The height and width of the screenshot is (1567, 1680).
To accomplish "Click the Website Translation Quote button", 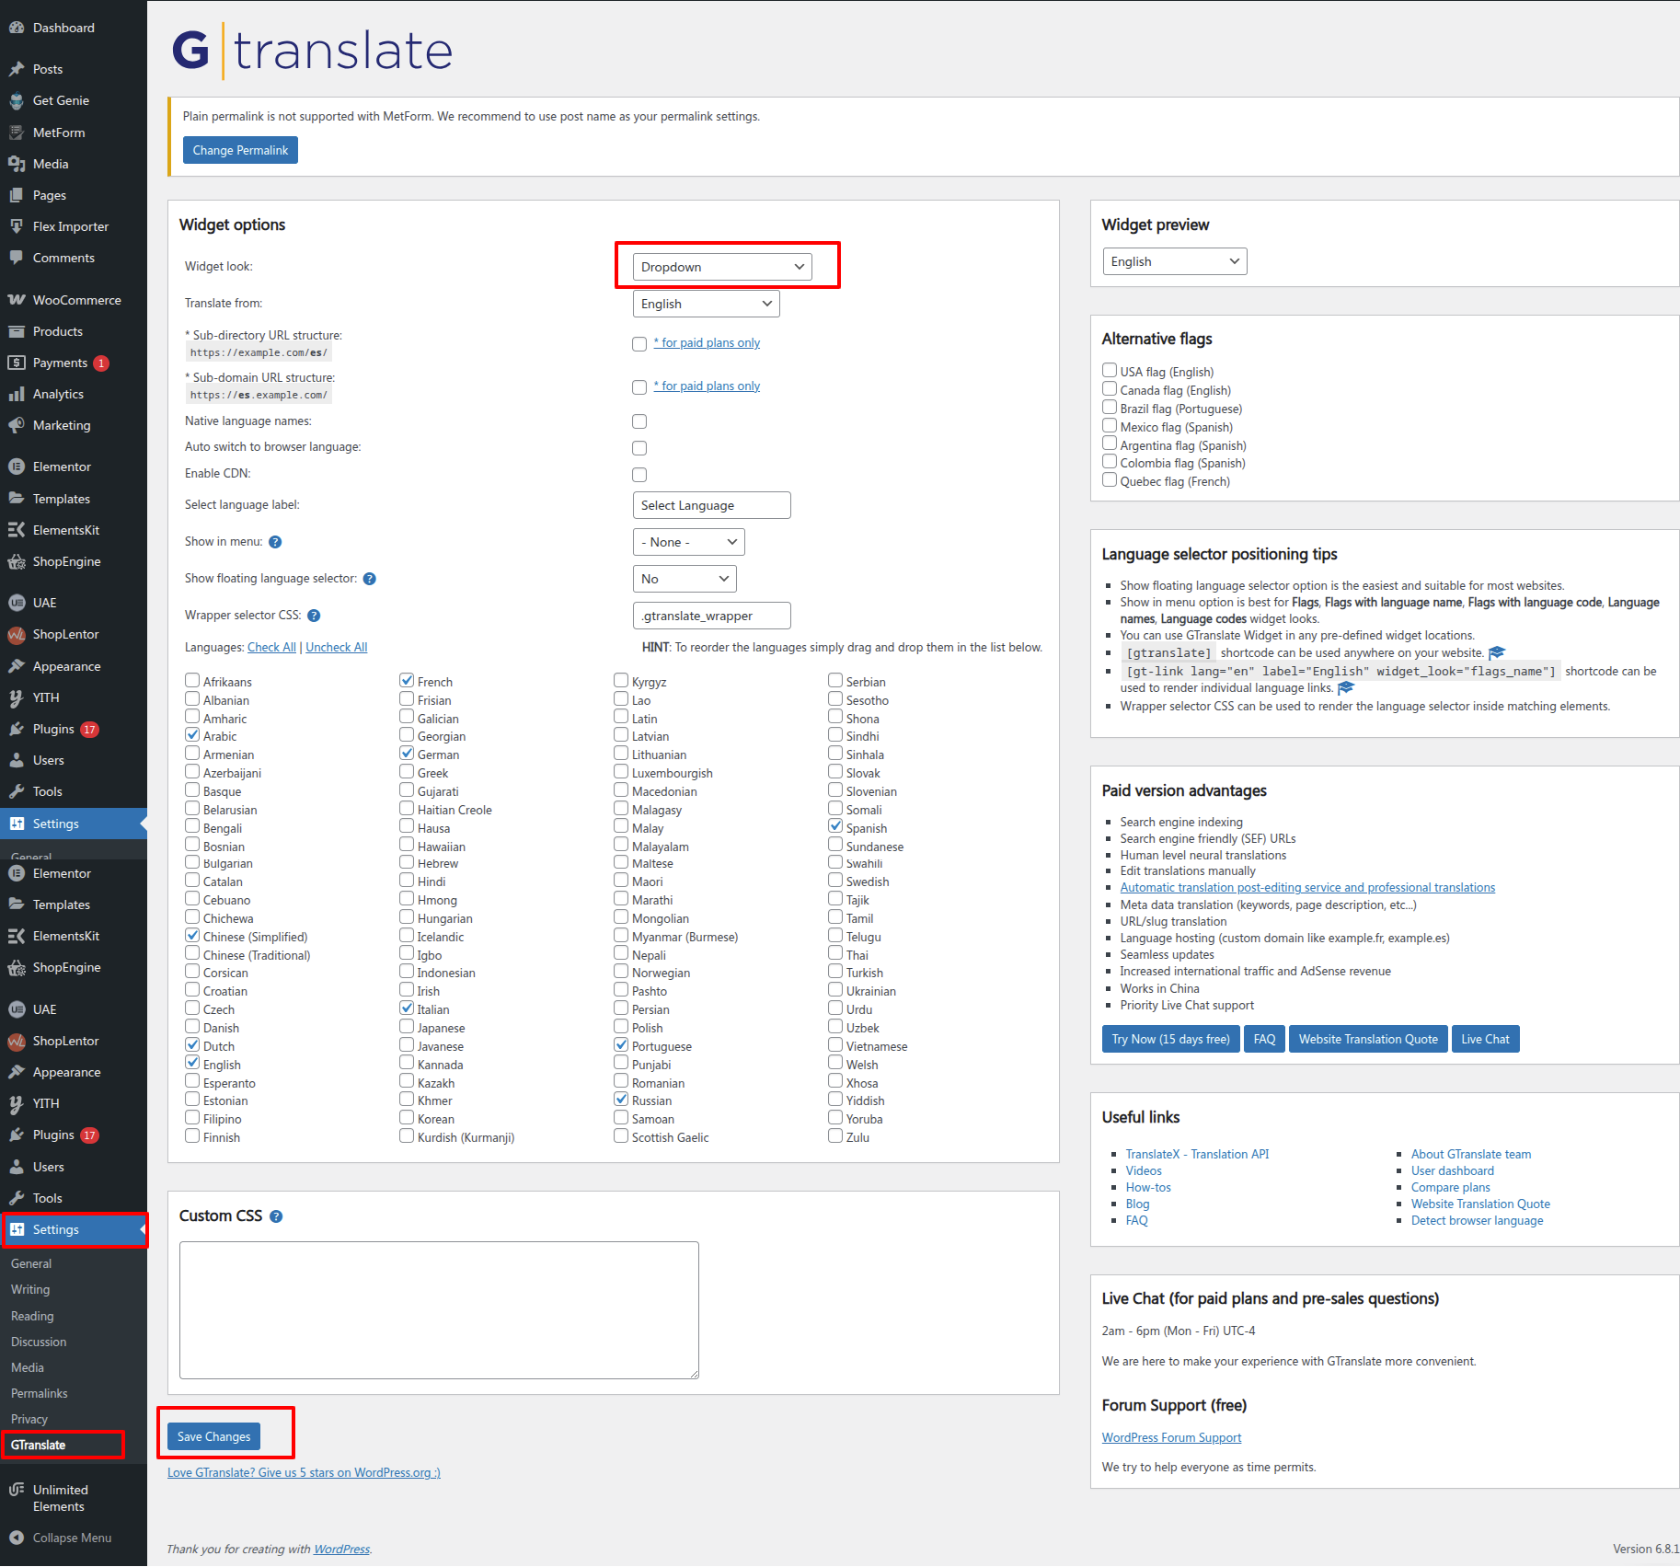I will [1368, 1039].
